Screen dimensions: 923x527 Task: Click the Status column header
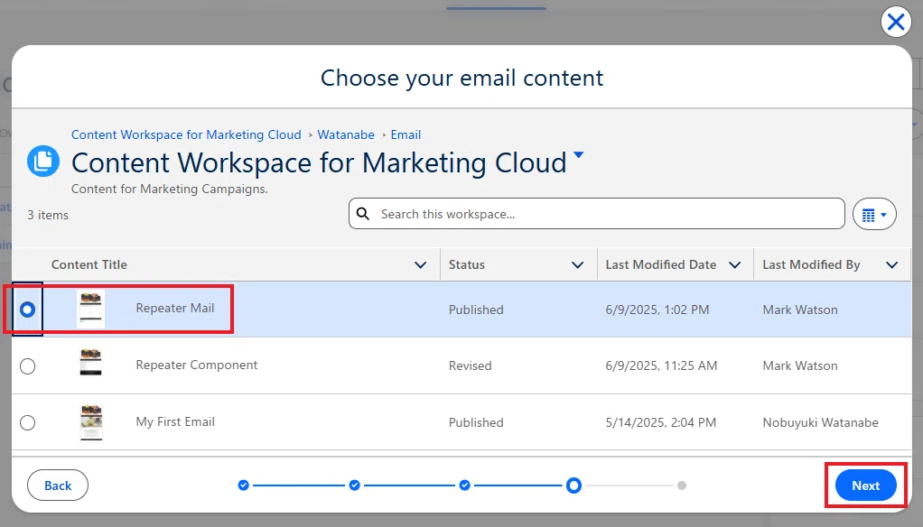pos(466,264)
